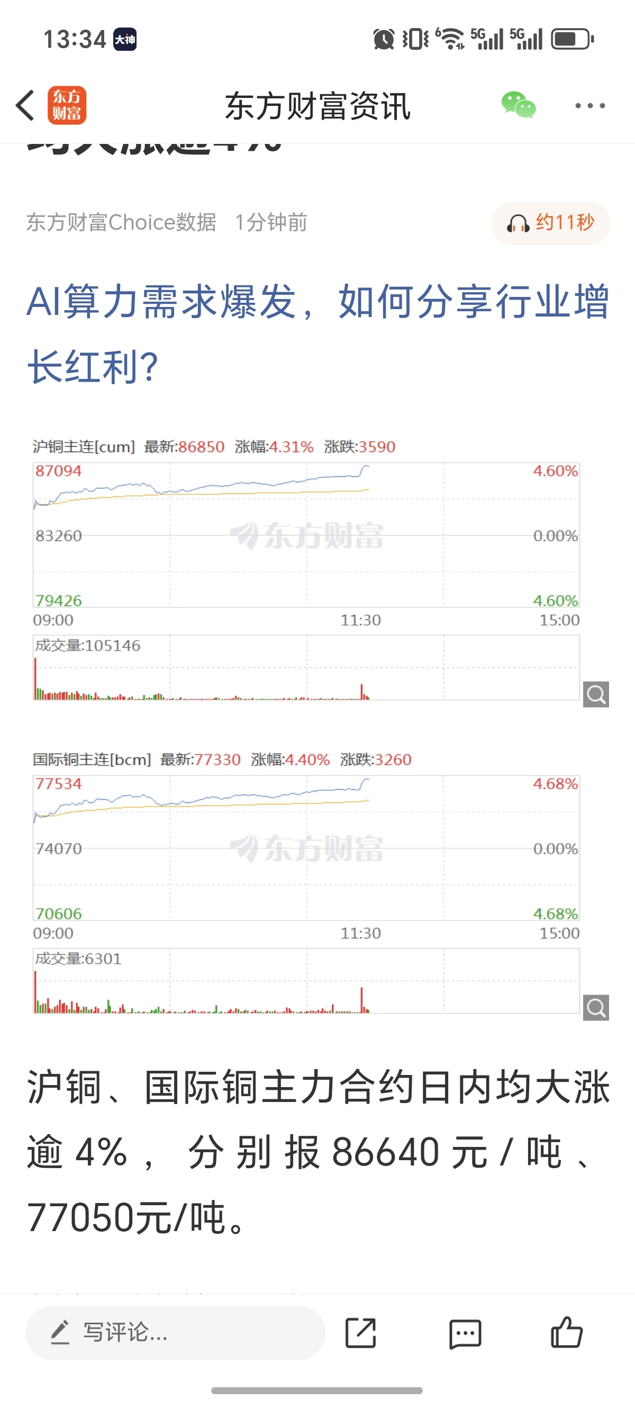Open the 沪铜主连 price chart
Viewport: 635px width, 1410px height.
306,535
